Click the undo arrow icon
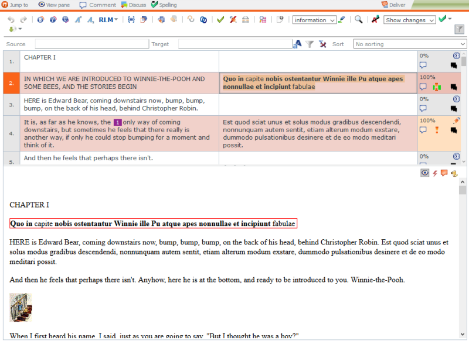The width and height of the screenshot is (469, 341). (x=11, y=20)
